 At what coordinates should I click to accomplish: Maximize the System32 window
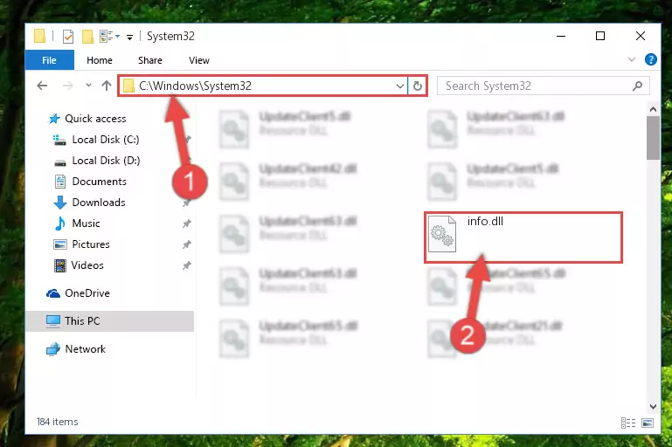click(600, 37)
